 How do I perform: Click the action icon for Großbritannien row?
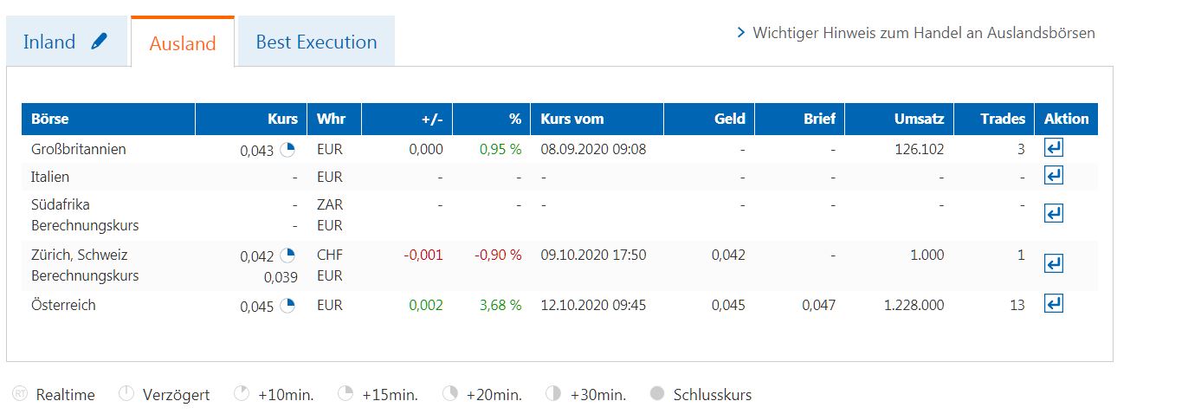(x=1054, y=148)
